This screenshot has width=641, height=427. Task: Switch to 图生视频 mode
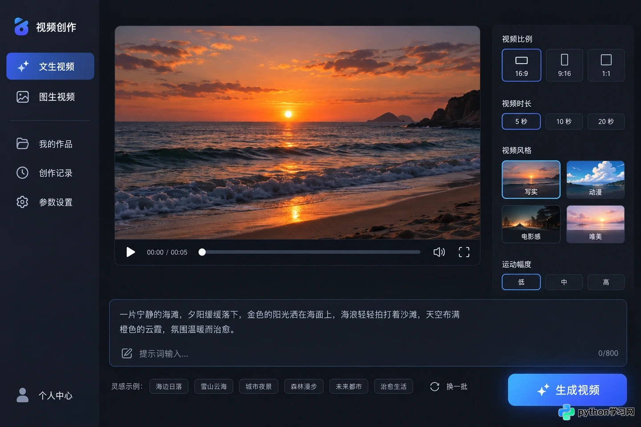click(x=50, y=97)
